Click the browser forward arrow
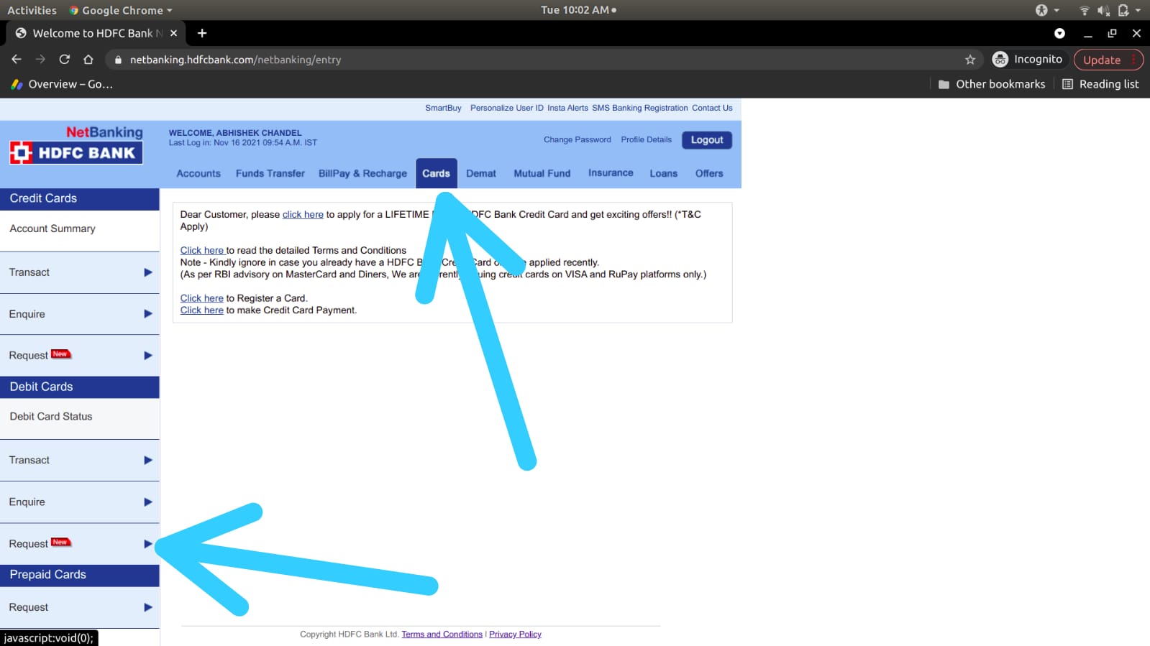Screen dimensions: 1150x646 click(40, 60)
